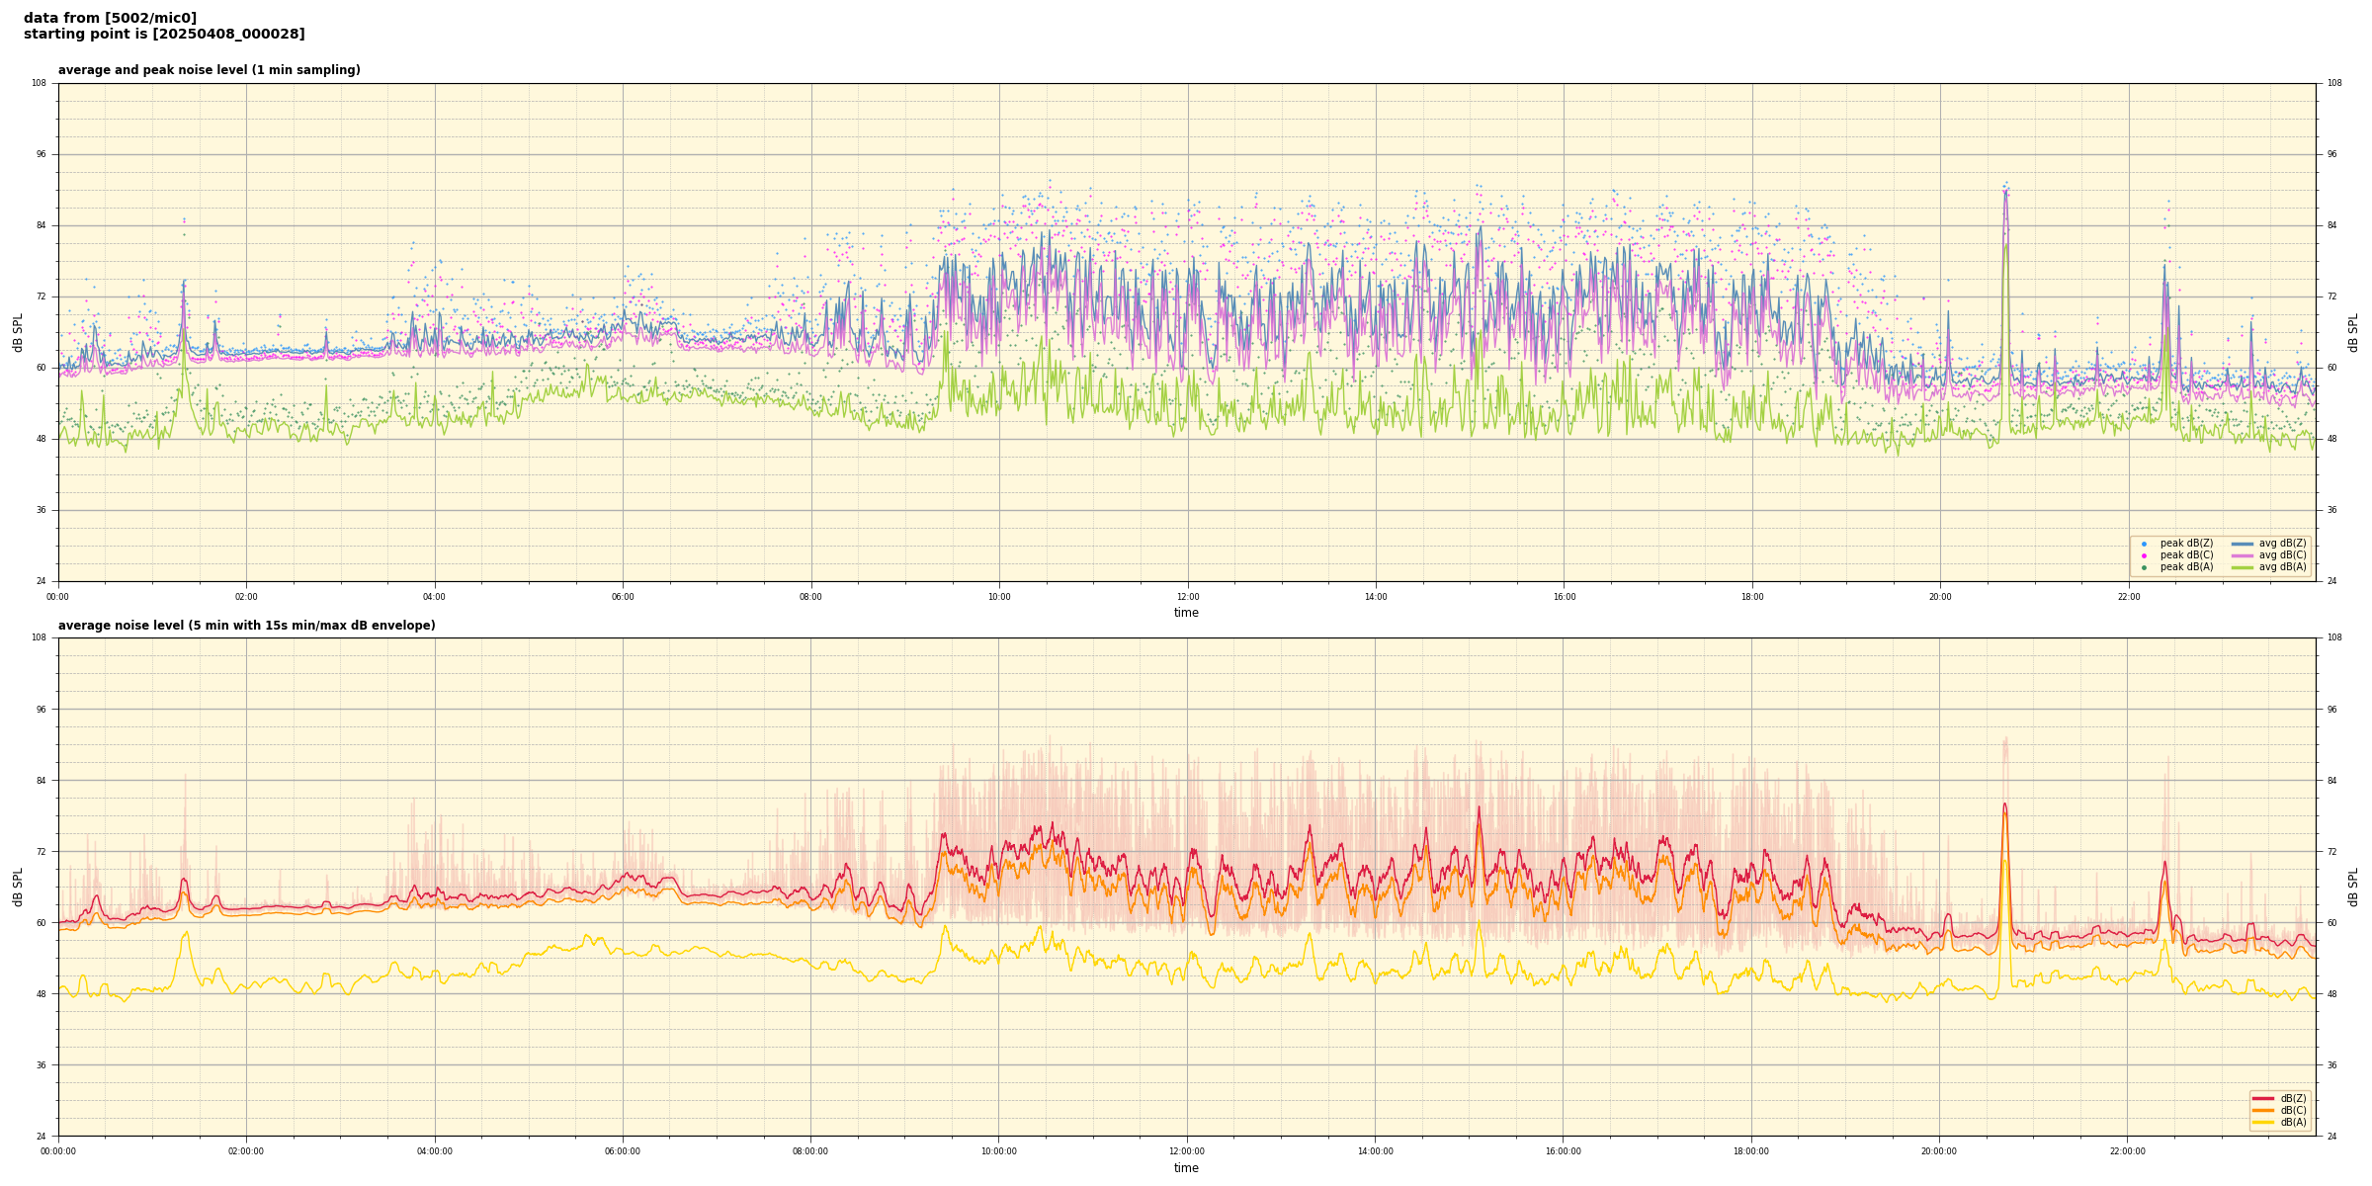Click the 20:00:00 tick label on bottom chart

pyautogui.click(x=1938, y=1151)
